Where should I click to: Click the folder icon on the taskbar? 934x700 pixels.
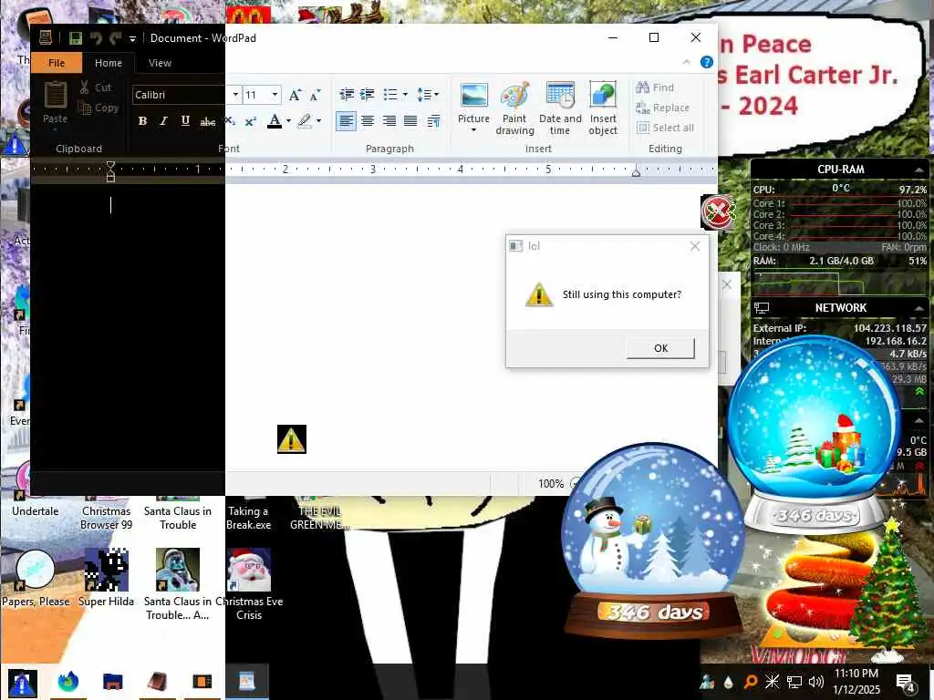(112, 682)
